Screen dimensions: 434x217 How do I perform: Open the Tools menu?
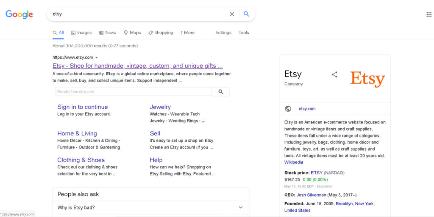pos(244,33)
